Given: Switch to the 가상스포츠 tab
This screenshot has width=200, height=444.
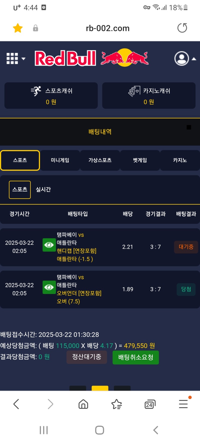Looking at the screenshot, I should click(x=100, y=160).
